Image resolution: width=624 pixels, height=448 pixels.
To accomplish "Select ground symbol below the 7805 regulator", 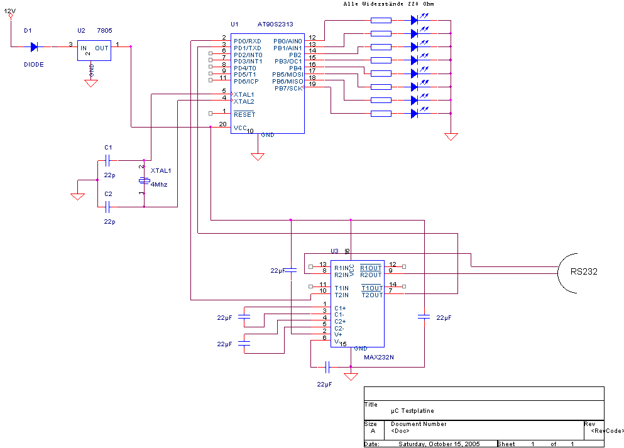I will point(91,83).
